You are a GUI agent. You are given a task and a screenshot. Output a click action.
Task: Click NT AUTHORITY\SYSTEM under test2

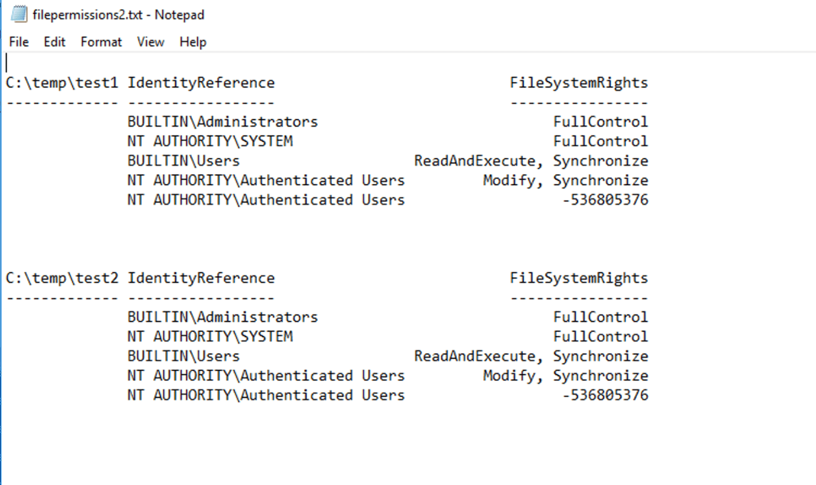(209, 337)
